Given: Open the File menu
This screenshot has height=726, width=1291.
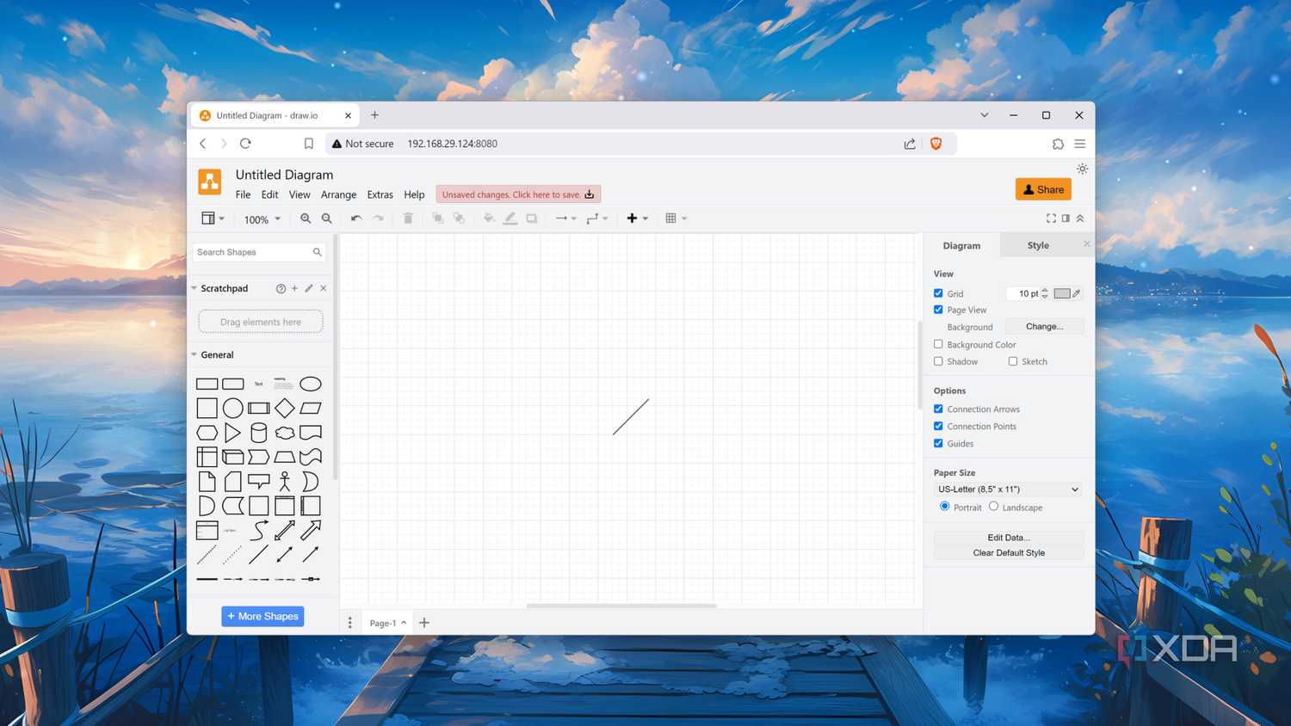Looking at the screenshot, I should click(244, 194).
